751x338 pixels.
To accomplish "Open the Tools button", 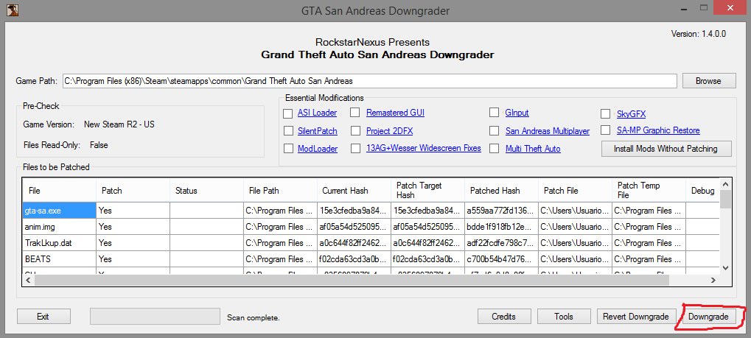I will tap(564, 317).
